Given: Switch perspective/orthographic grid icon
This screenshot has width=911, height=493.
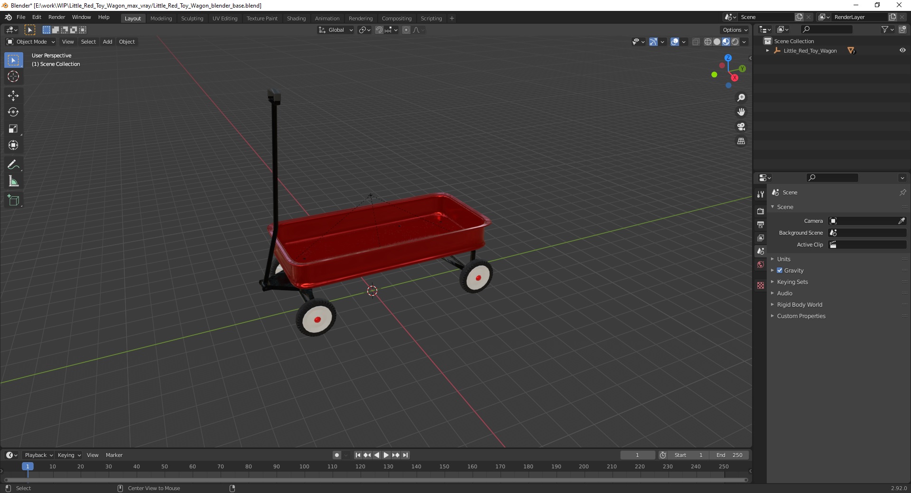Looking at the screenshot, I should (741, 141).
